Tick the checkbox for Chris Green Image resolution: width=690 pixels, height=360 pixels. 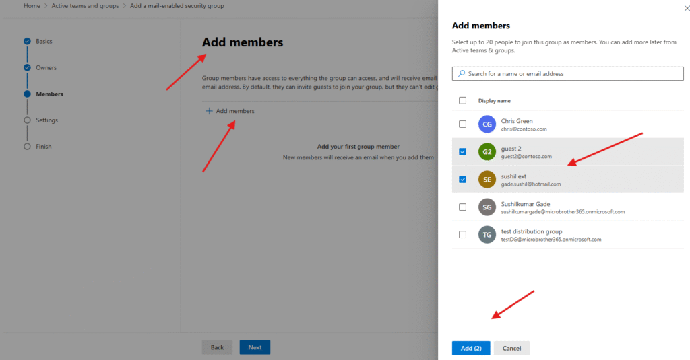pos(462,124)
